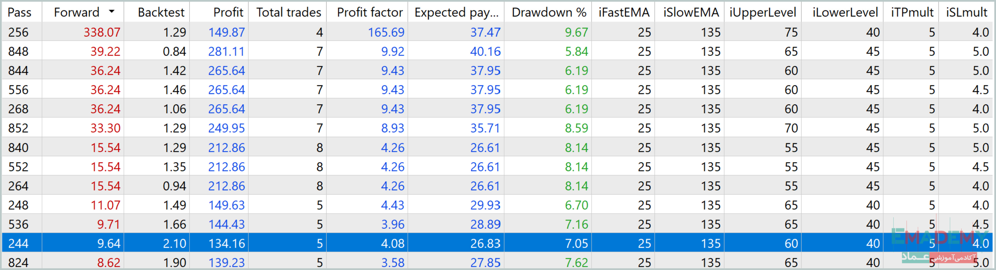996x270 pixels.
Task: Click the iSLmult column header
Action: 966,12
